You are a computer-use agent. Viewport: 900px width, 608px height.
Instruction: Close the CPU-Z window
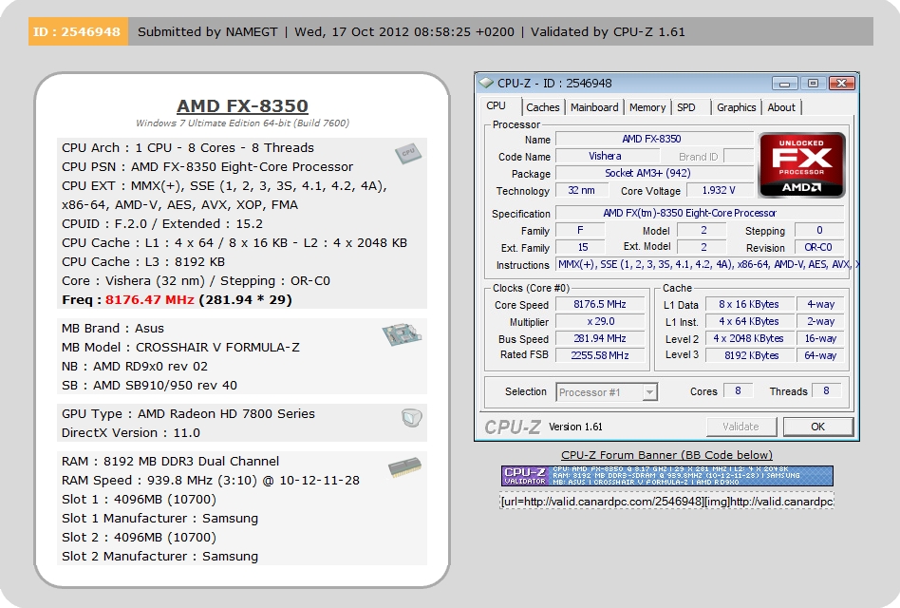click(841, 84)
